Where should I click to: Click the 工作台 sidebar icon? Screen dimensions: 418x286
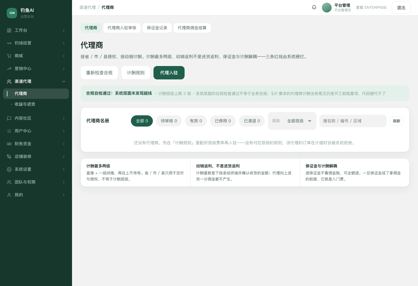9,30
